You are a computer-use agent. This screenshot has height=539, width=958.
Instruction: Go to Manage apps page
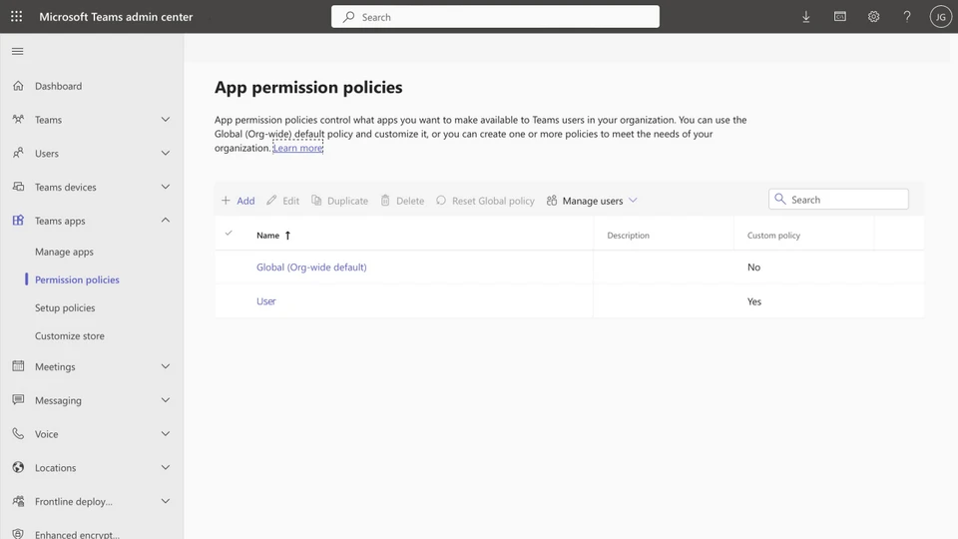point(64,253)
